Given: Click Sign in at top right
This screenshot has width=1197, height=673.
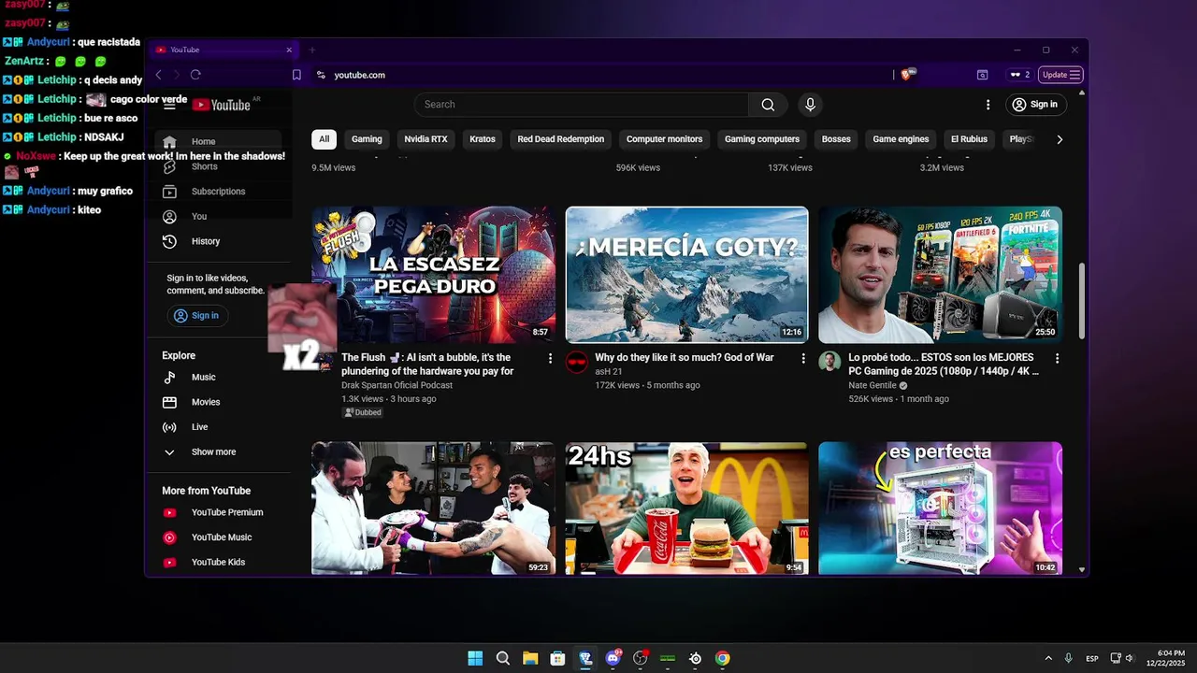Looking at the screenshot, I should click(x=1034, y=105).
